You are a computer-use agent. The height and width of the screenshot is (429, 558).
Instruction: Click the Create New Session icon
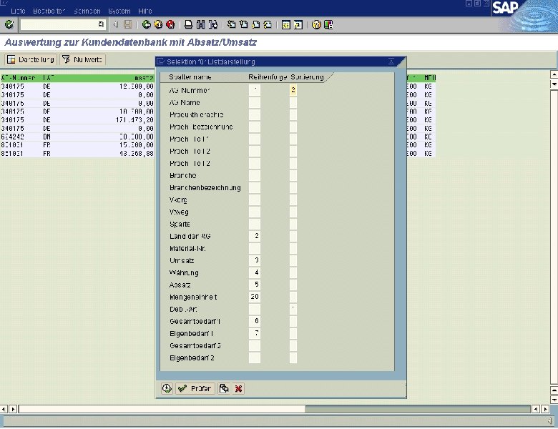(285, 24)
